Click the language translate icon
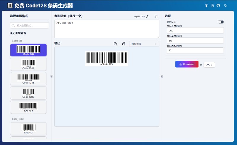 pos(226,6)
